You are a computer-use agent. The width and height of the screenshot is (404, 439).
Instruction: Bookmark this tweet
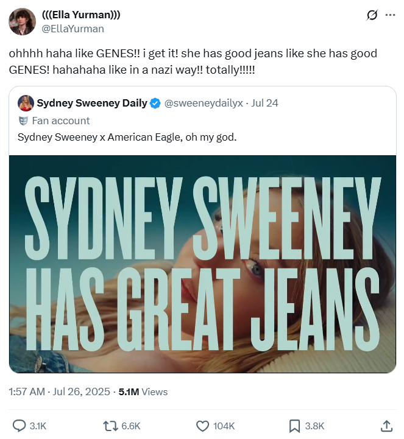294,426
